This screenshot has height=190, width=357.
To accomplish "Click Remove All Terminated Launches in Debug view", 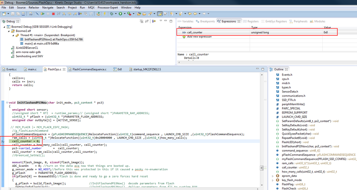I will point(142,21).
